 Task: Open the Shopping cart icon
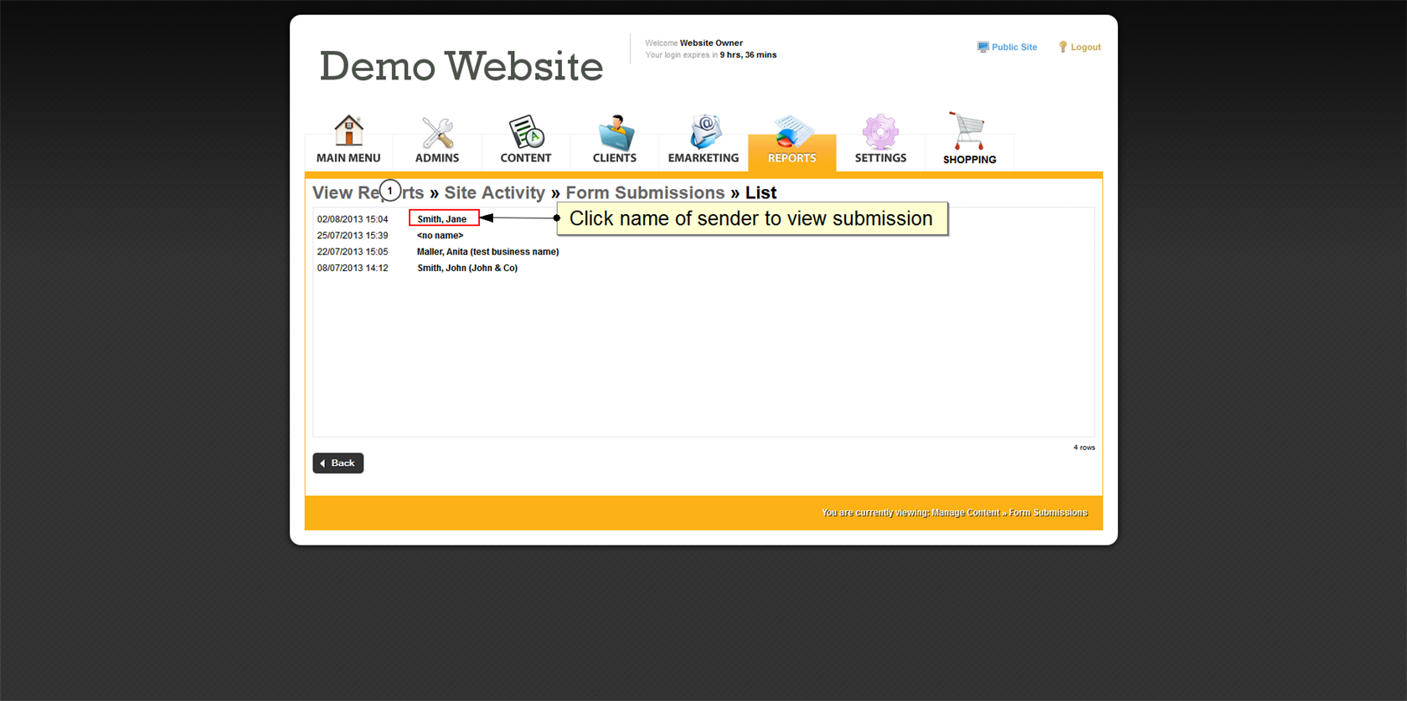(x=968, y=131)
